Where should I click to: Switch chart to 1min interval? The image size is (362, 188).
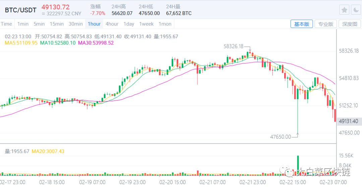(23, 24)
